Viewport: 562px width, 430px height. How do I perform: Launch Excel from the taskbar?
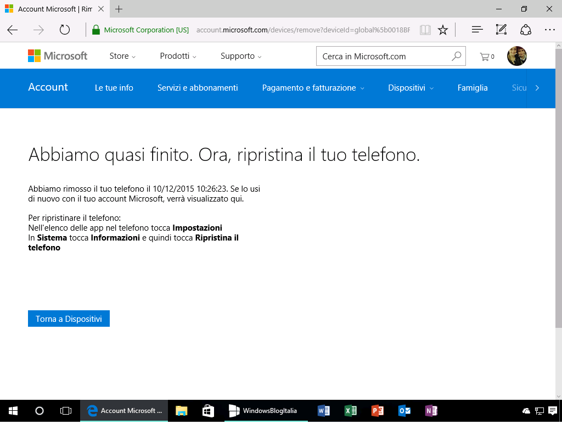[x=351, y=411]
